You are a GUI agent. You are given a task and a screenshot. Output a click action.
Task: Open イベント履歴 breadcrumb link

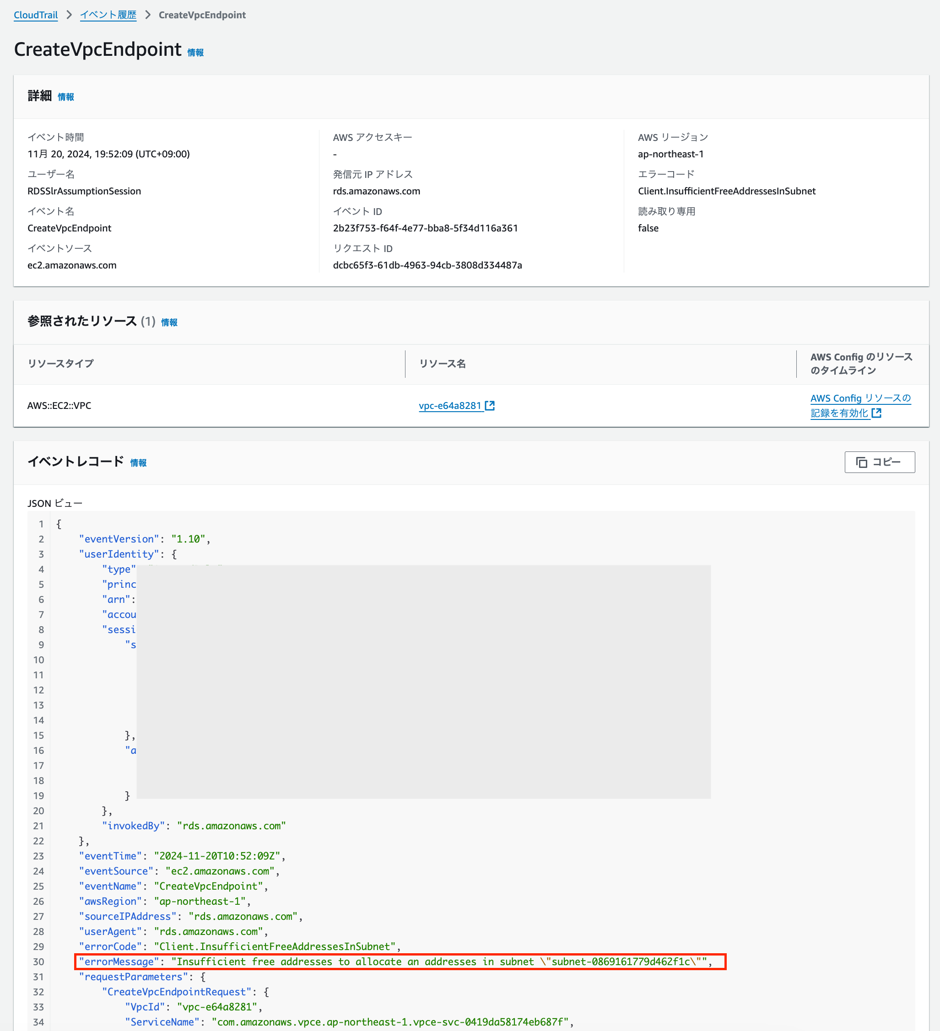pos(108,15)
